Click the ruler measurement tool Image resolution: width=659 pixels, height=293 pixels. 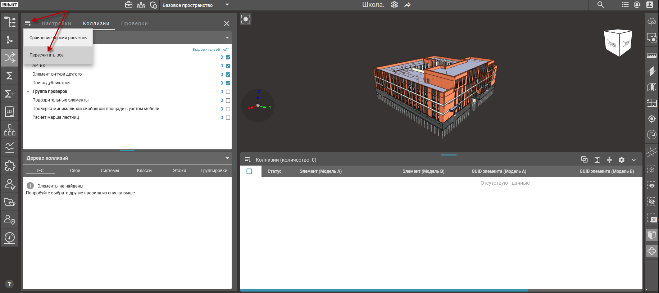pyautogui.click(x=651, y=56)
